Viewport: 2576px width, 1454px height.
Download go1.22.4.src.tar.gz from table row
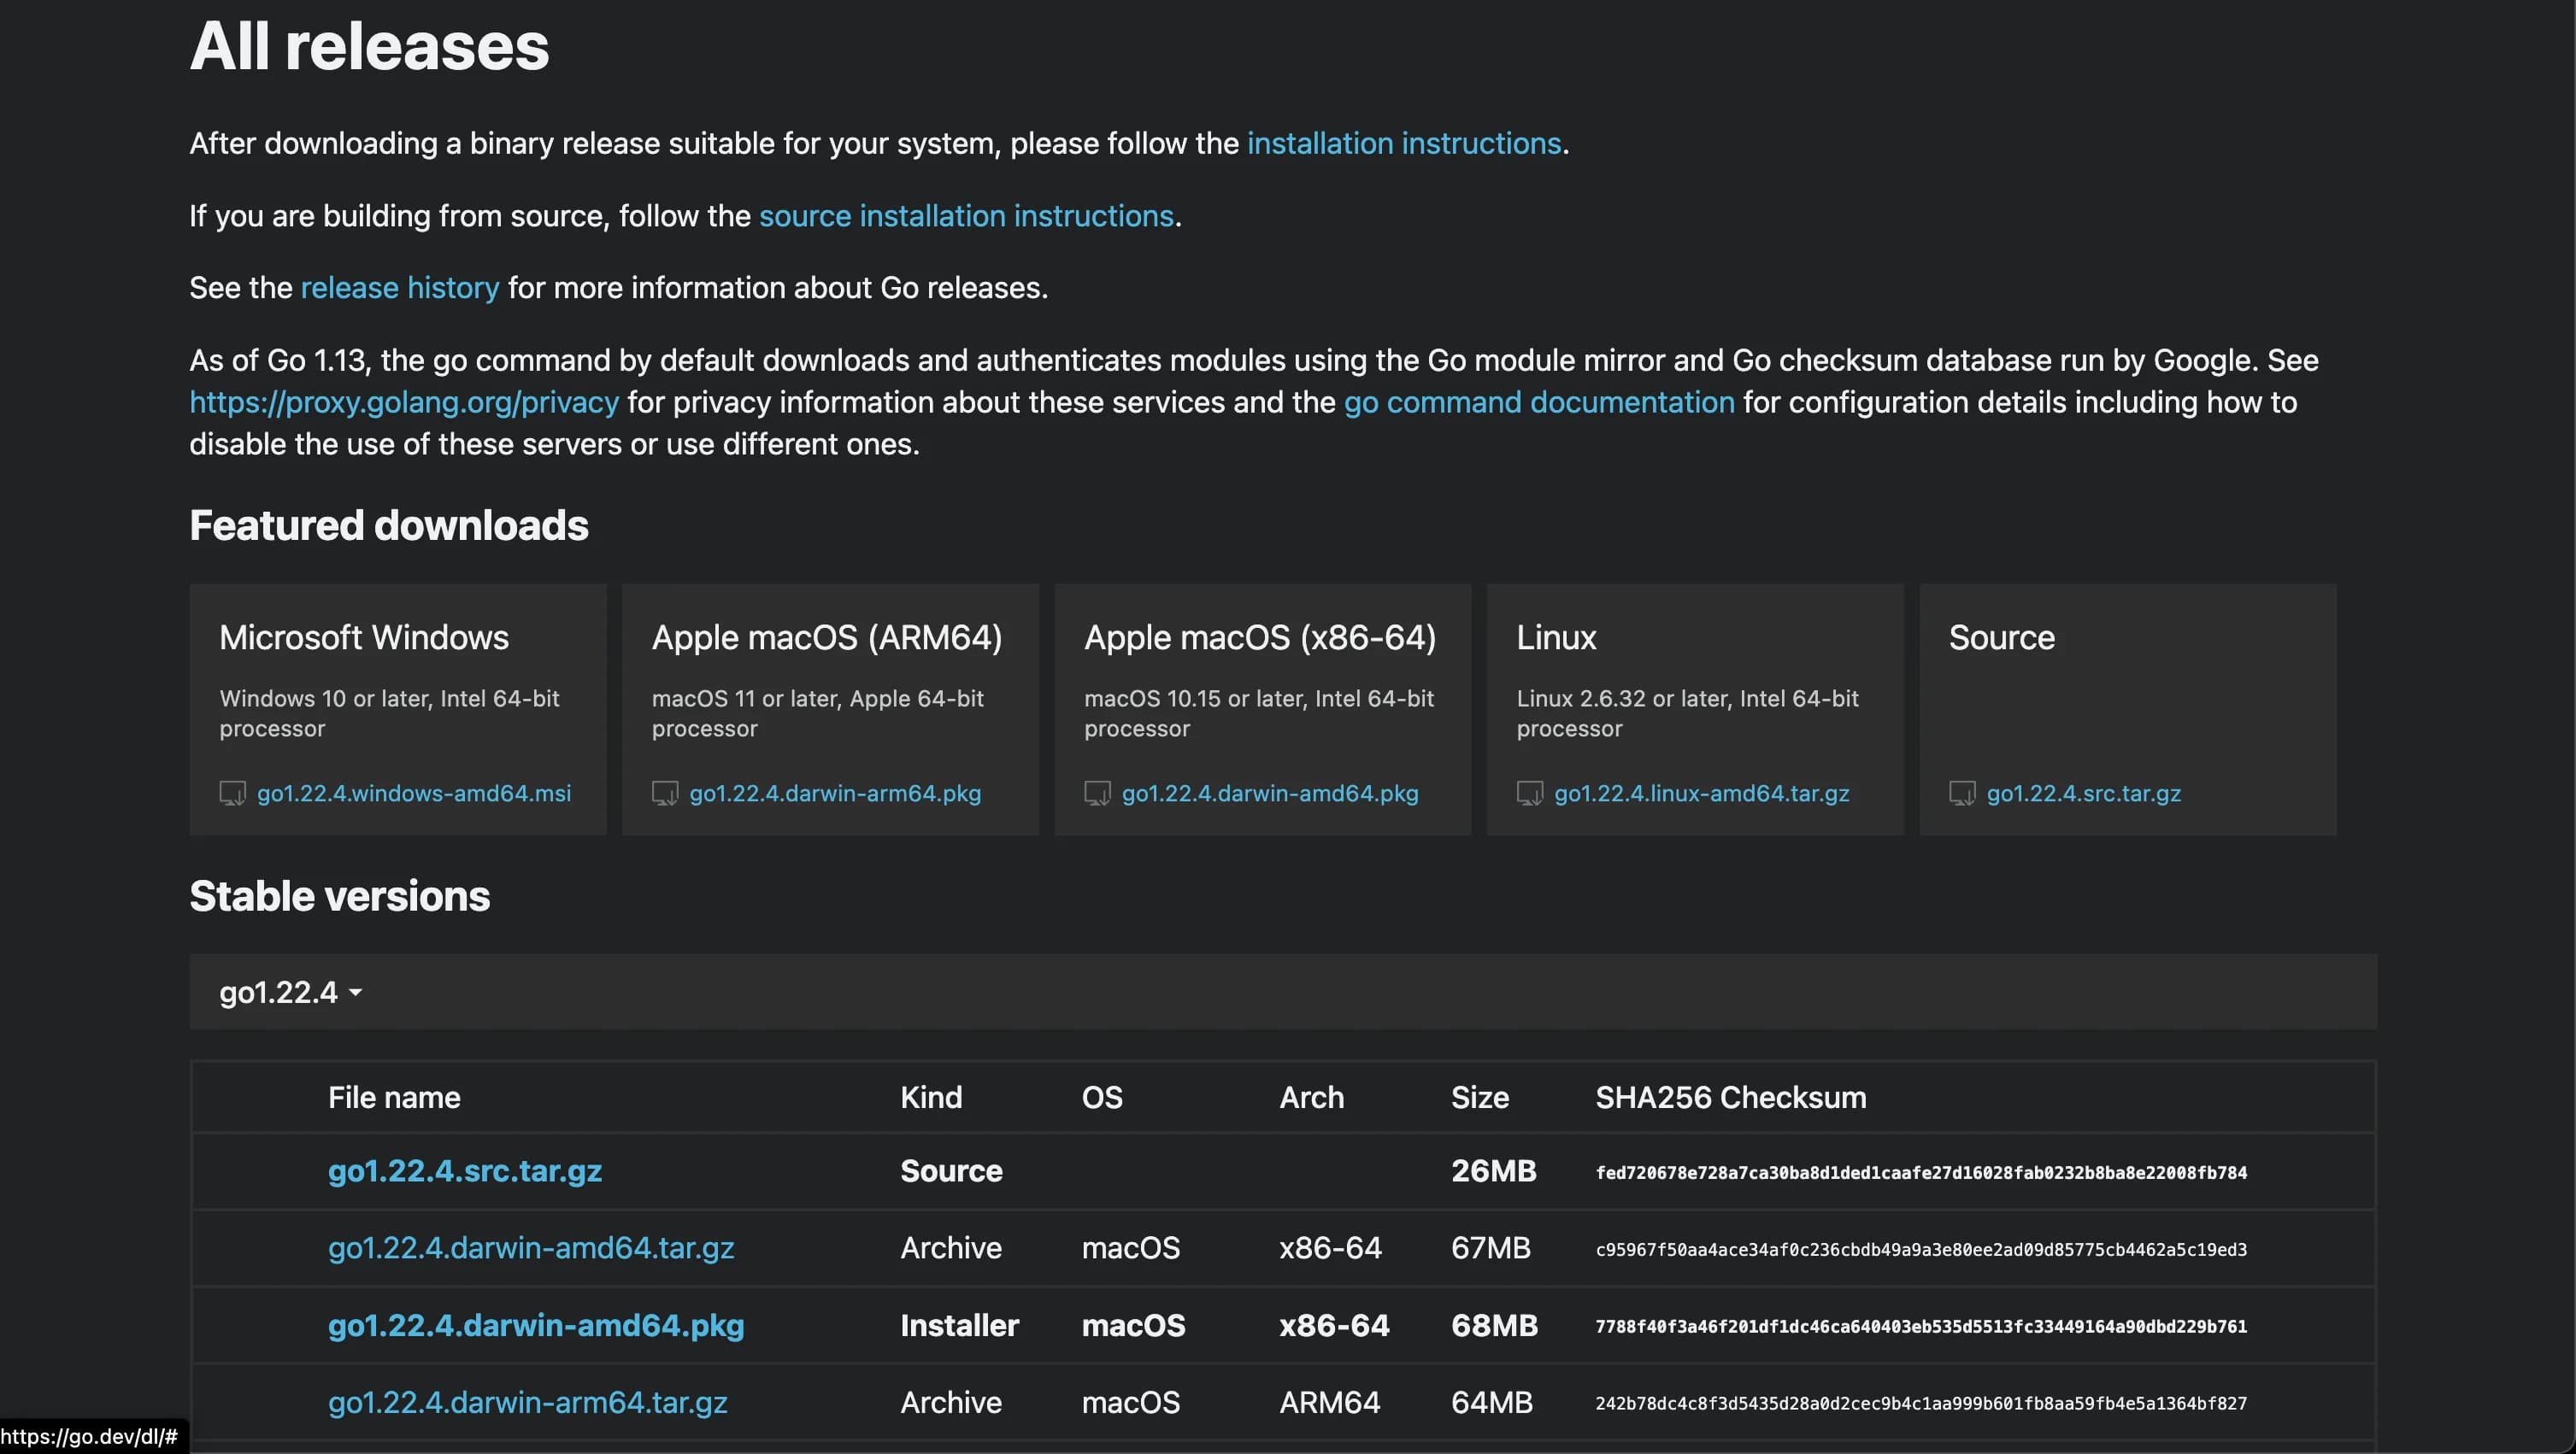coord(464,1170)
